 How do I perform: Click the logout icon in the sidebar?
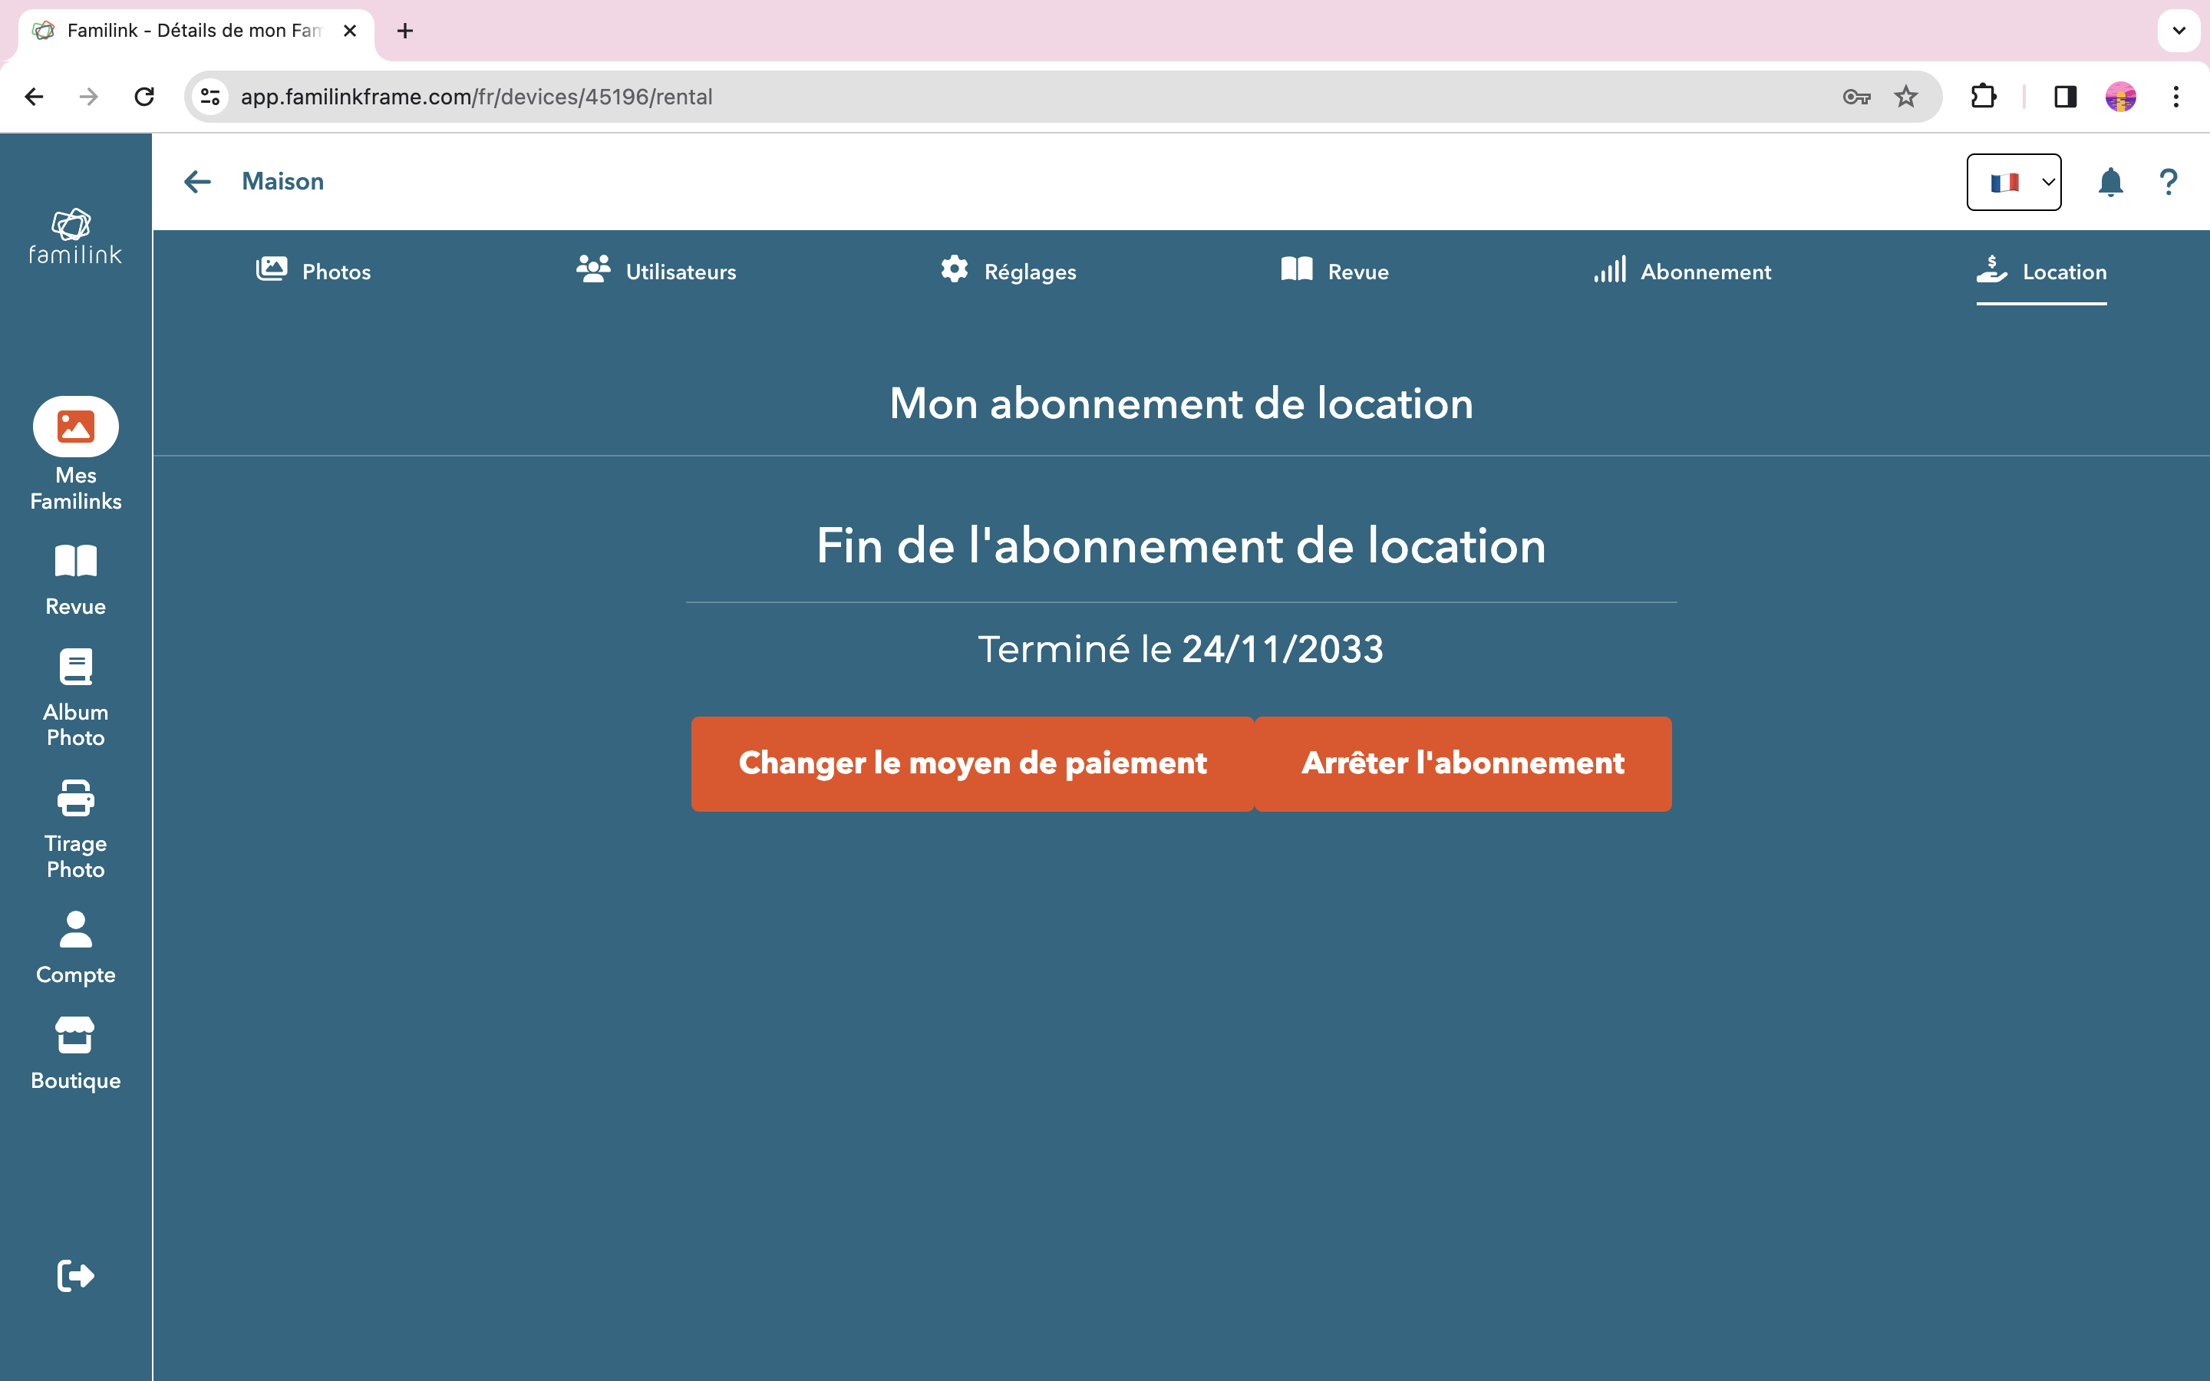76,1275
